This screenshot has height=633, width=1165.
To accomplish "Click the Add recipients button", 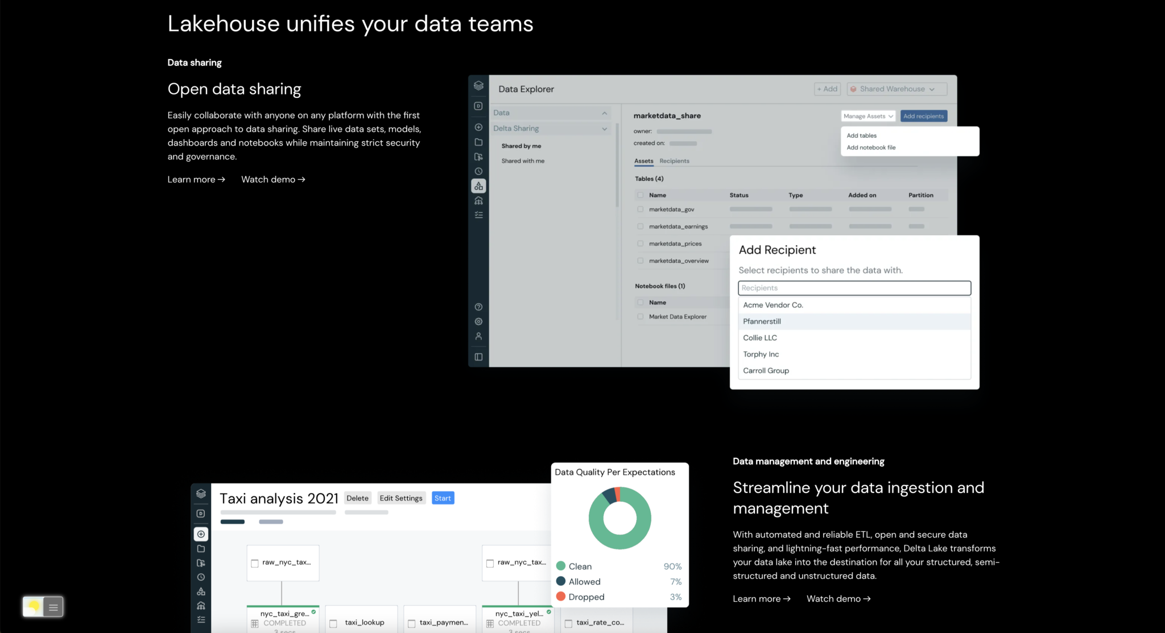I will (923, 115).
